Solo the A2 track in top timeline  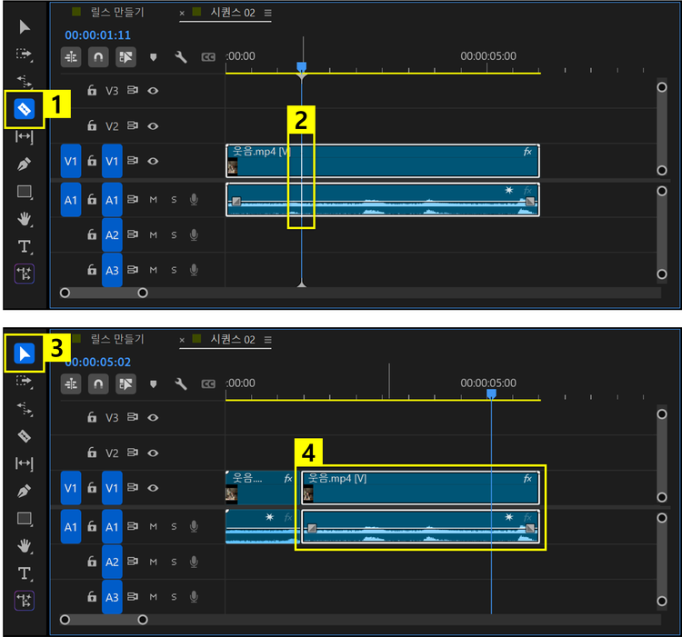click(x=174, y=235)
